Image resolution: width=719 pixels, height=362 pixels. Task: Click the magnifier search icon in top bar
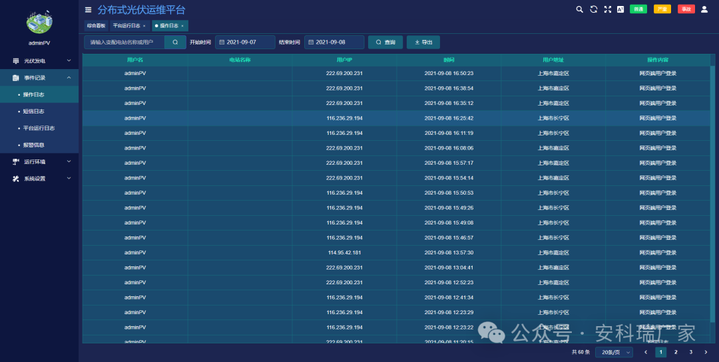579,9
